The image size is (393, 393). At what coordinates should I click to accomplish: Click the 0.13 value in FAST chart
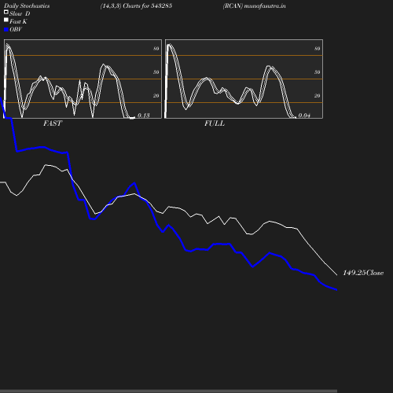click(x=144, y=116)
